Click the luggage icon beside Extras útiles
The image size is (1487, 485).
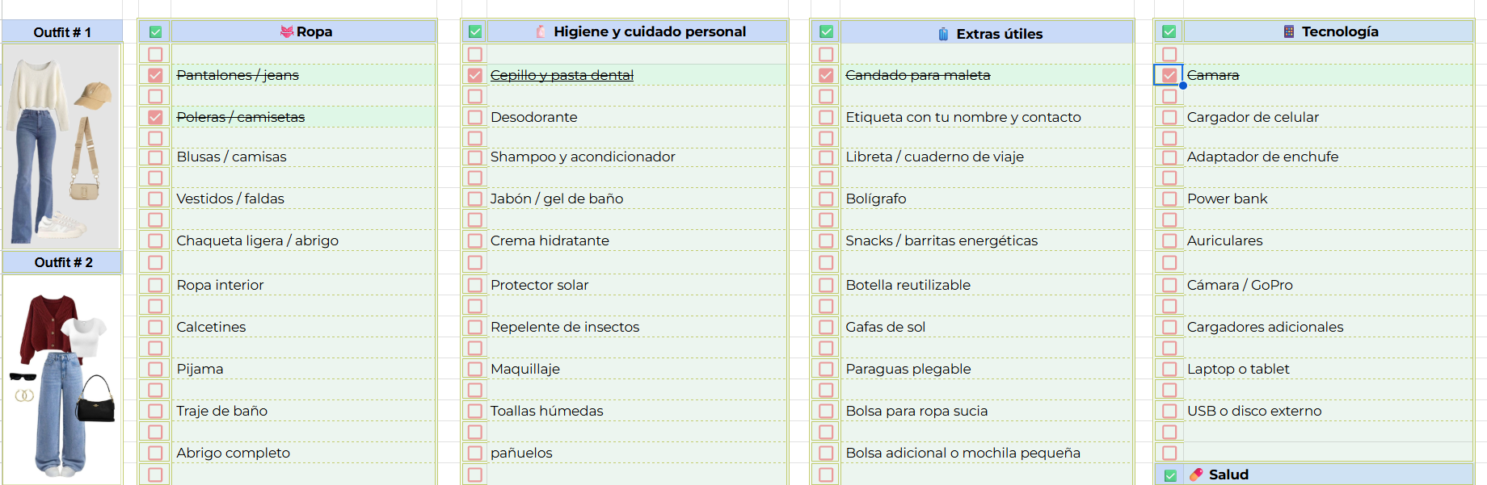pos(943,34)
